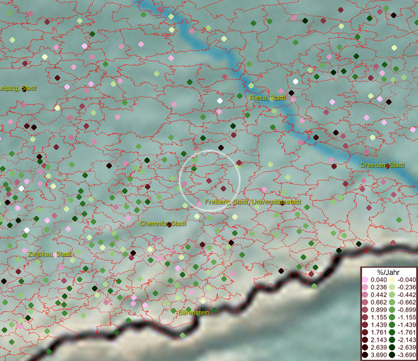Click the -0.899 legend value
The height and width of the screenshot is (361, 418).
pyautogui.click(x=407, y=310)
